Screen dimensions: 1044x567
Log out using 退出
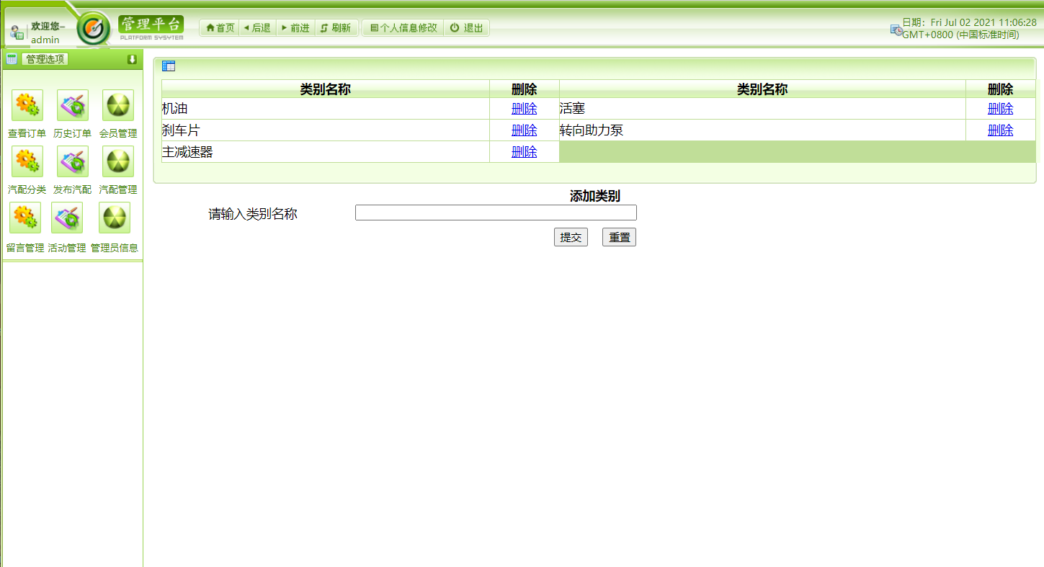click(x=466, y=27)
